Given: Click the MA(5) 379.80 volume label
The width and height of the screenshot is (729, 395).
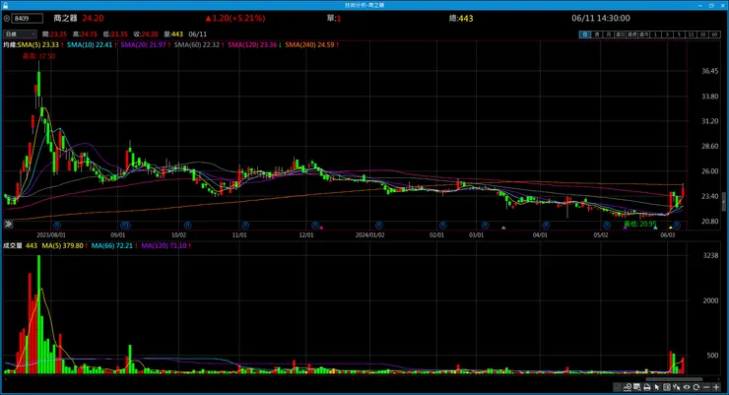Looking at the screenshot, I should coord(65,245).
